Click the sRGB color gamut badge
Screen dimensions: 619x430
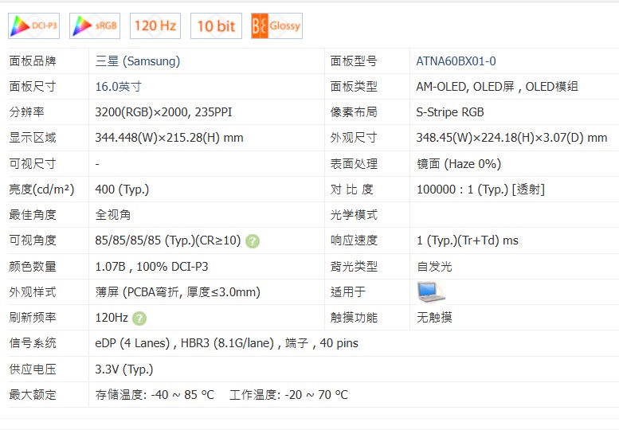pyautogui.click(x=95, y=26)
